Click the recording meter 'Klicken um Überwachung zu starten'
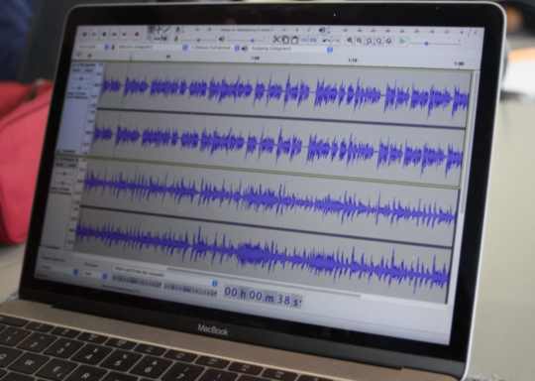This screenshot has width=535, height=381. click(x=247, y=30)
